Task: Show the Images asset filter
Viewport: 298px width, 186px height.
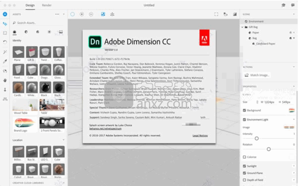Action: pos(61,32)
